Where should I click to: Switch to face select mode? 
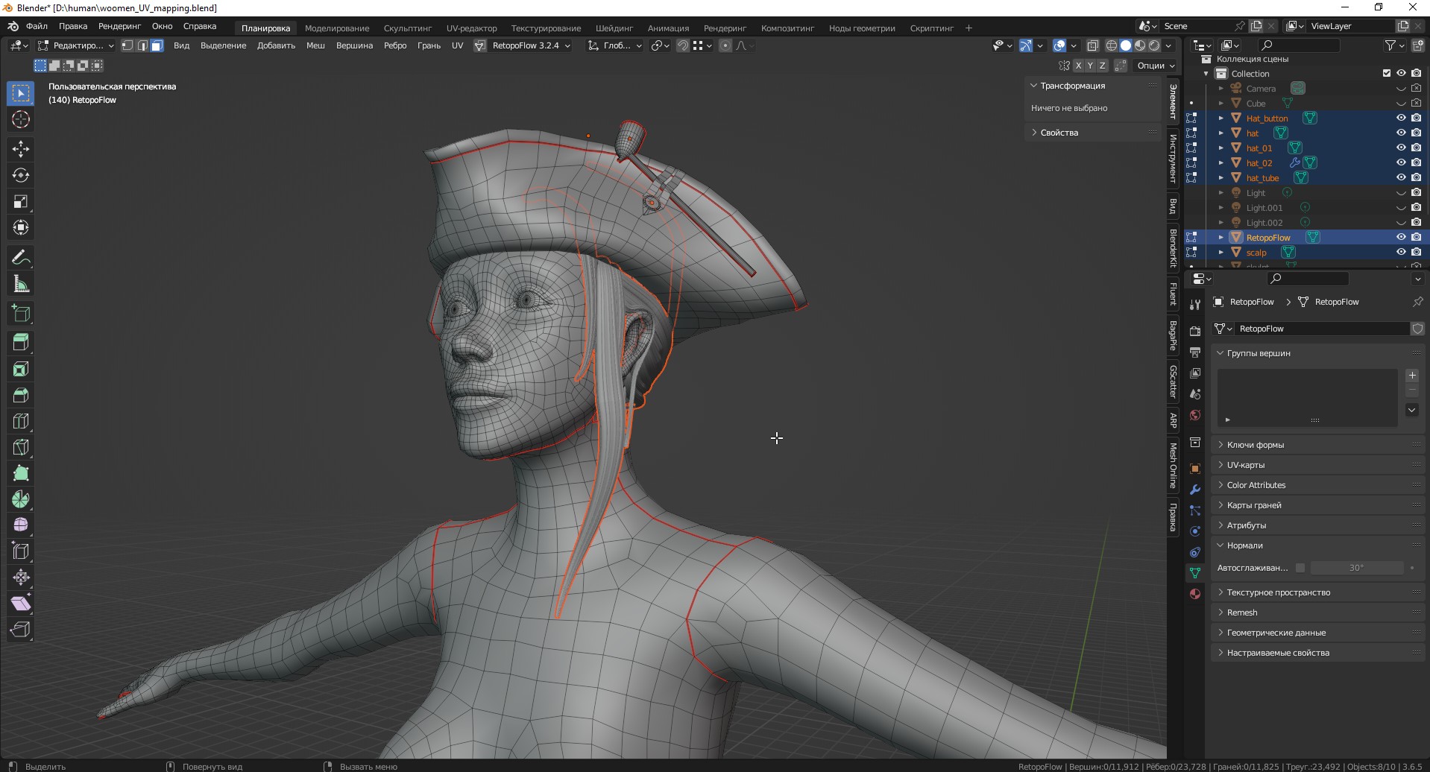[x=157, y=45]
